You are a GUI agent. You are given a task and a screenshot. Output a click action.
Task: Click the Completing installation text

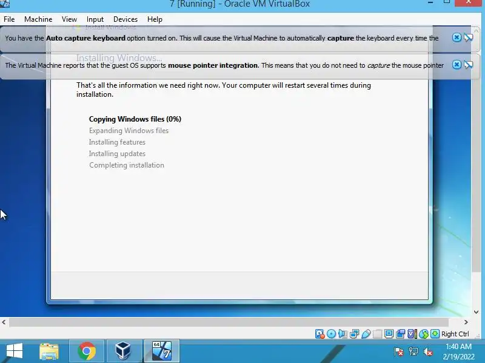pos(127,165)
